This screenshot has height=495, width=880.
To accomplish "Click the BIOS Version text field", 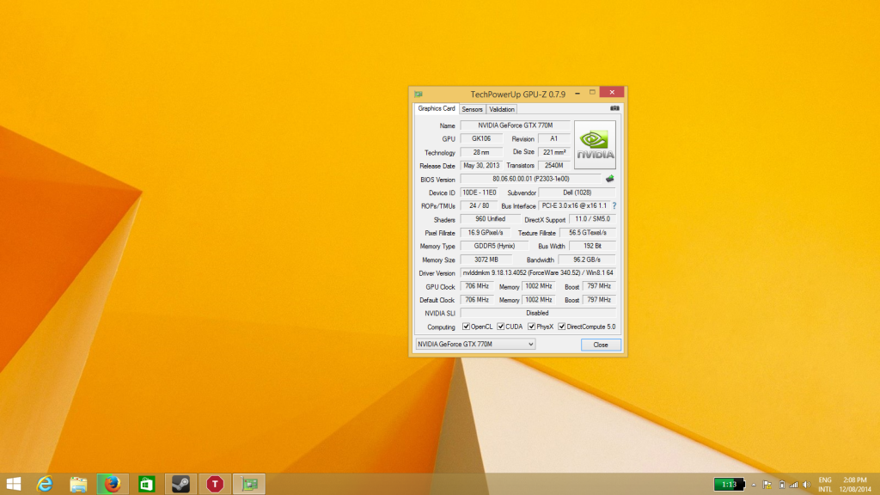I will click(x=530, y=179).
